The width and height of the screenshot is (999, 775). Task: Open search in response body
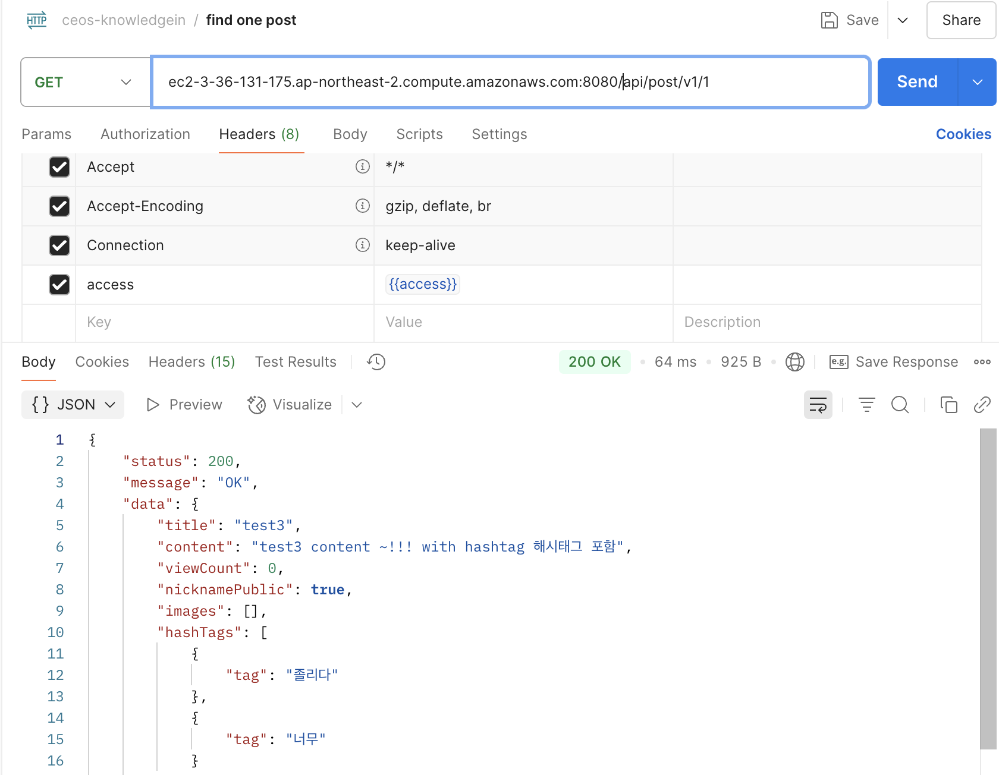900,405
